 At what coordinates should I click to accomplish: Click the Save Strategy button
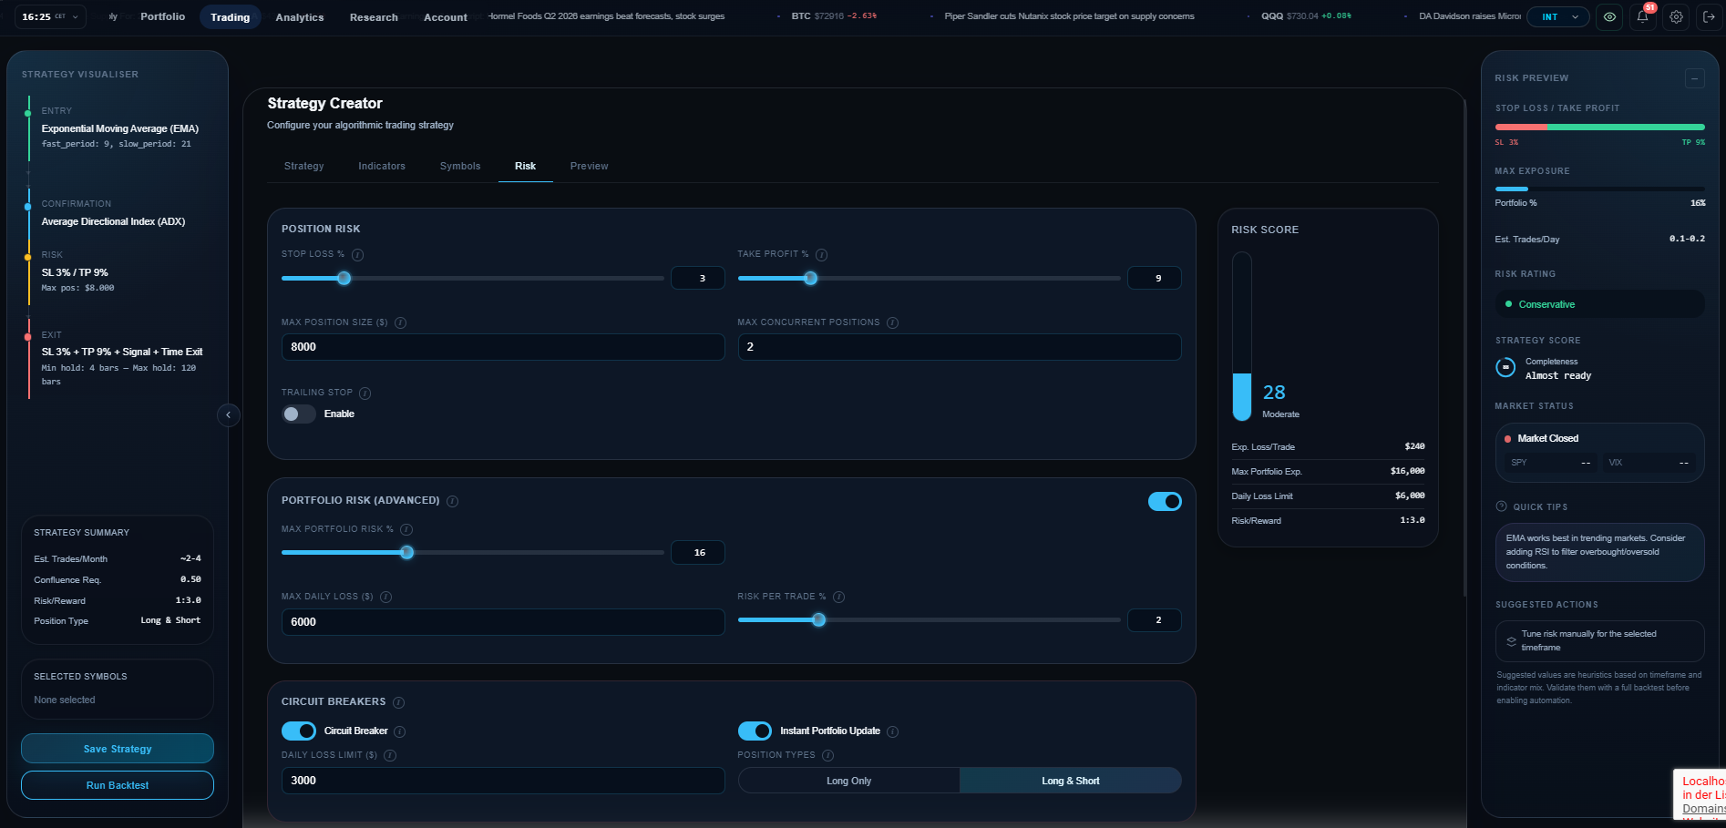tap(118, 749)
